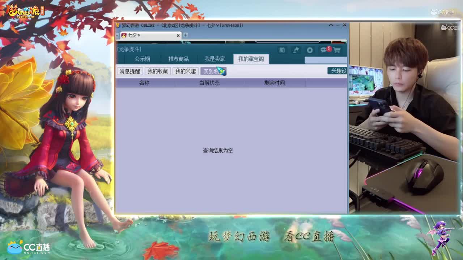Image resolution: width=463 pixels, height=260 pixels.
Task: Click the 梦幻西游 logo at top left
Action: [25, 12]
